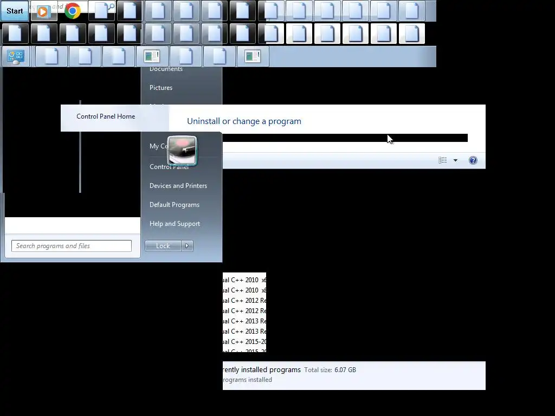Image resolution: width=555 pixels, height=416 pixels.
Task: Launch Windows Media Player from taskbar
Action: coord(44,12)
